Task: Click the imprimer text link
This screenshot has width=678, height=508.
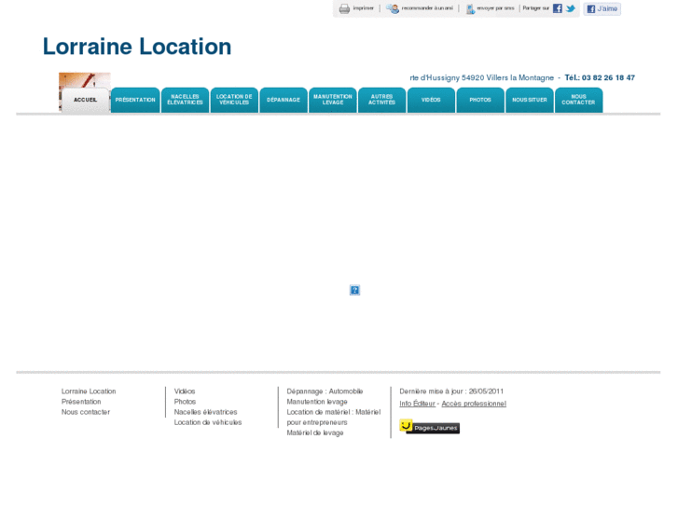Action: click(363, 8)
